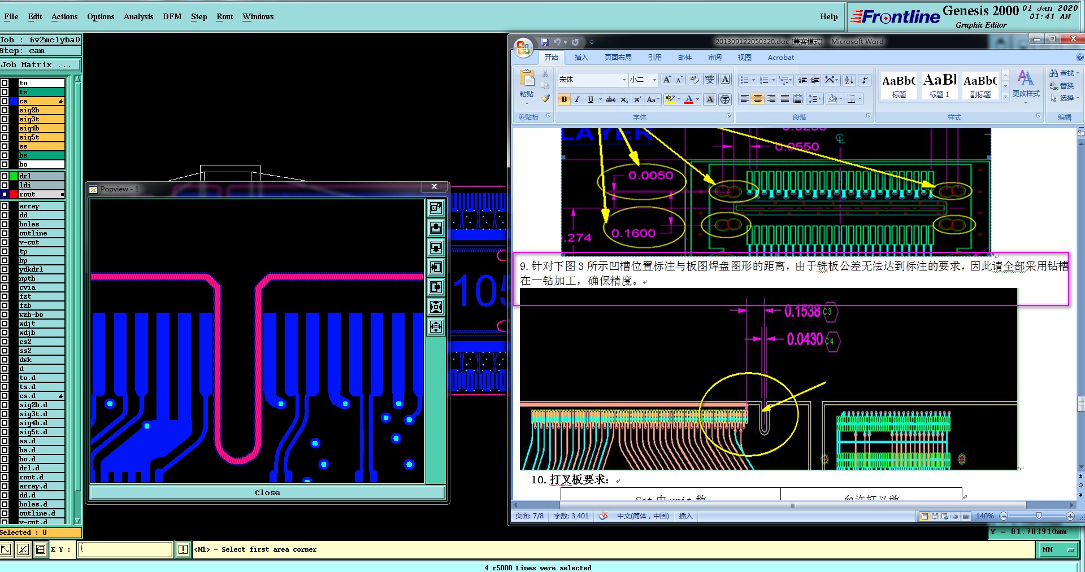Click the red color swatch beside rout
Viewport: 1085px width, 572px height.
click(14, 194)
